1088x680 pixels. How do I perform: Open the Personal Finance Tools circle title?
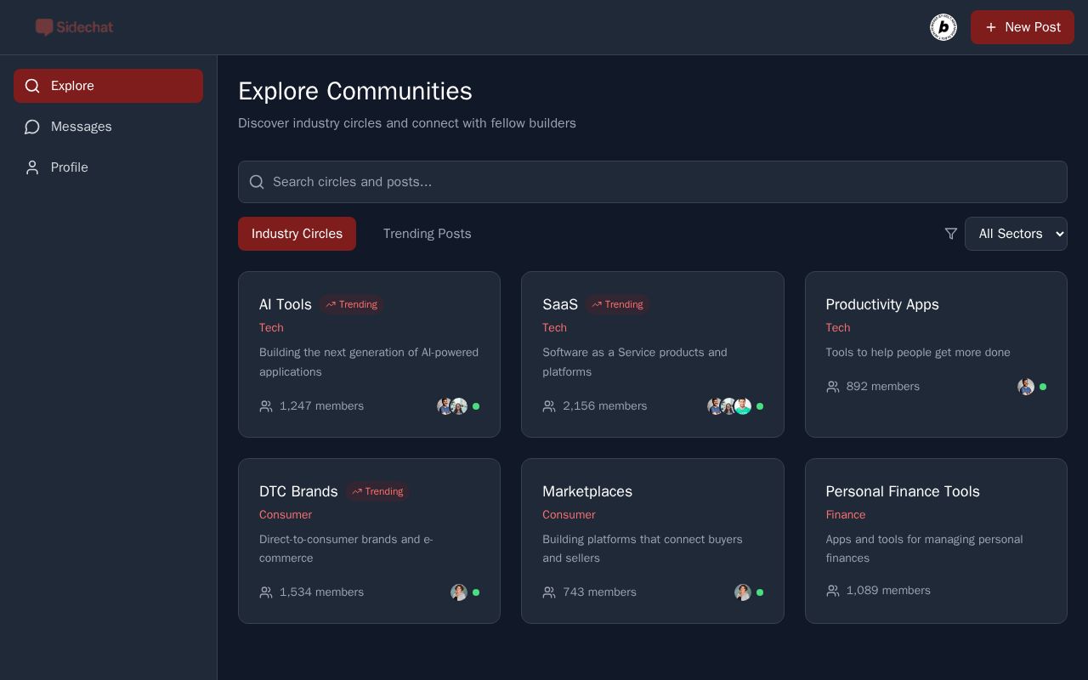pyautogui.click(x=903, y=491)
